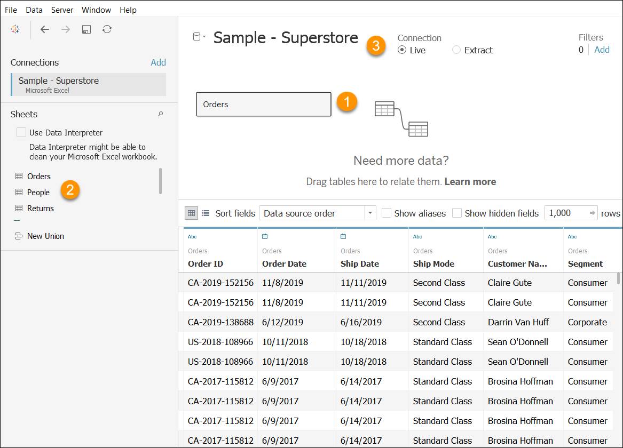Click Abc type icon for Order ID
623x448 pixels.
pyautogui.click(x=192, y=236)
